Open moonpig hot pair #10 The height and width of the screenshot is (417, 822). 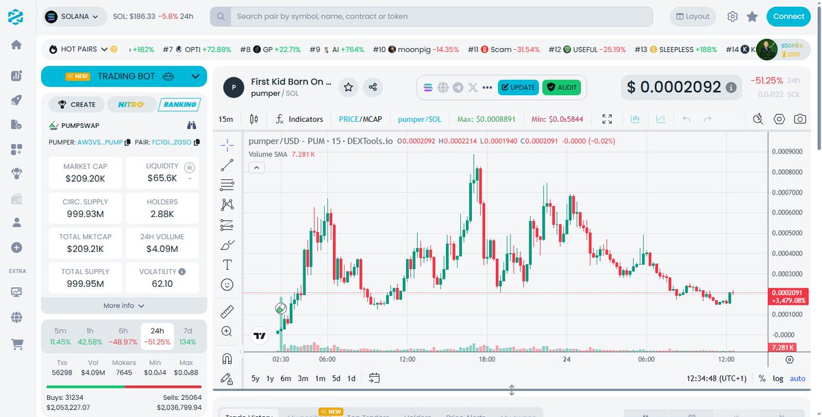416,49
